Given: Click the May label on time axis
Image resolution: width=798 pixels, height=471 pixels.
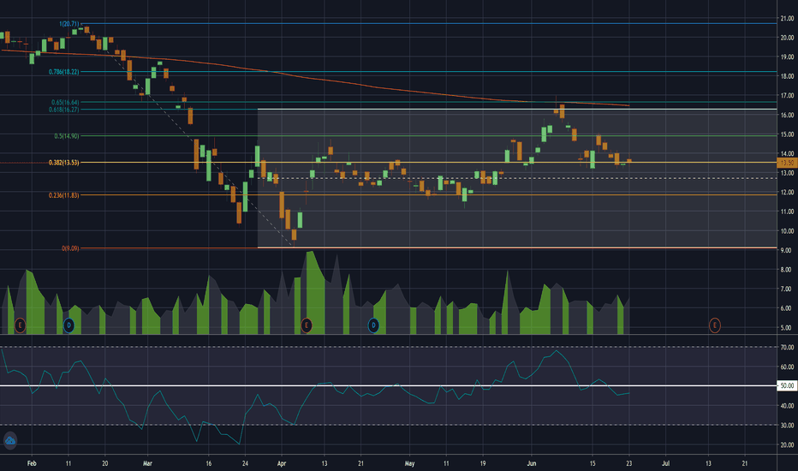Looking at the screenshot, I should (409, 463).
